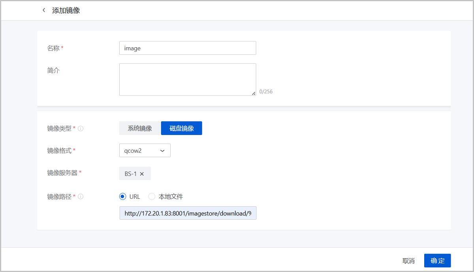Focus the 名称 field containing image
Viewport: 474px width, 272px height.
[188, 48]
